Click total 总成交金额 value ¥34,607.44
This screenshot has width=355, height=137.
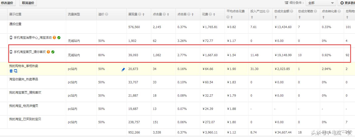283,132
